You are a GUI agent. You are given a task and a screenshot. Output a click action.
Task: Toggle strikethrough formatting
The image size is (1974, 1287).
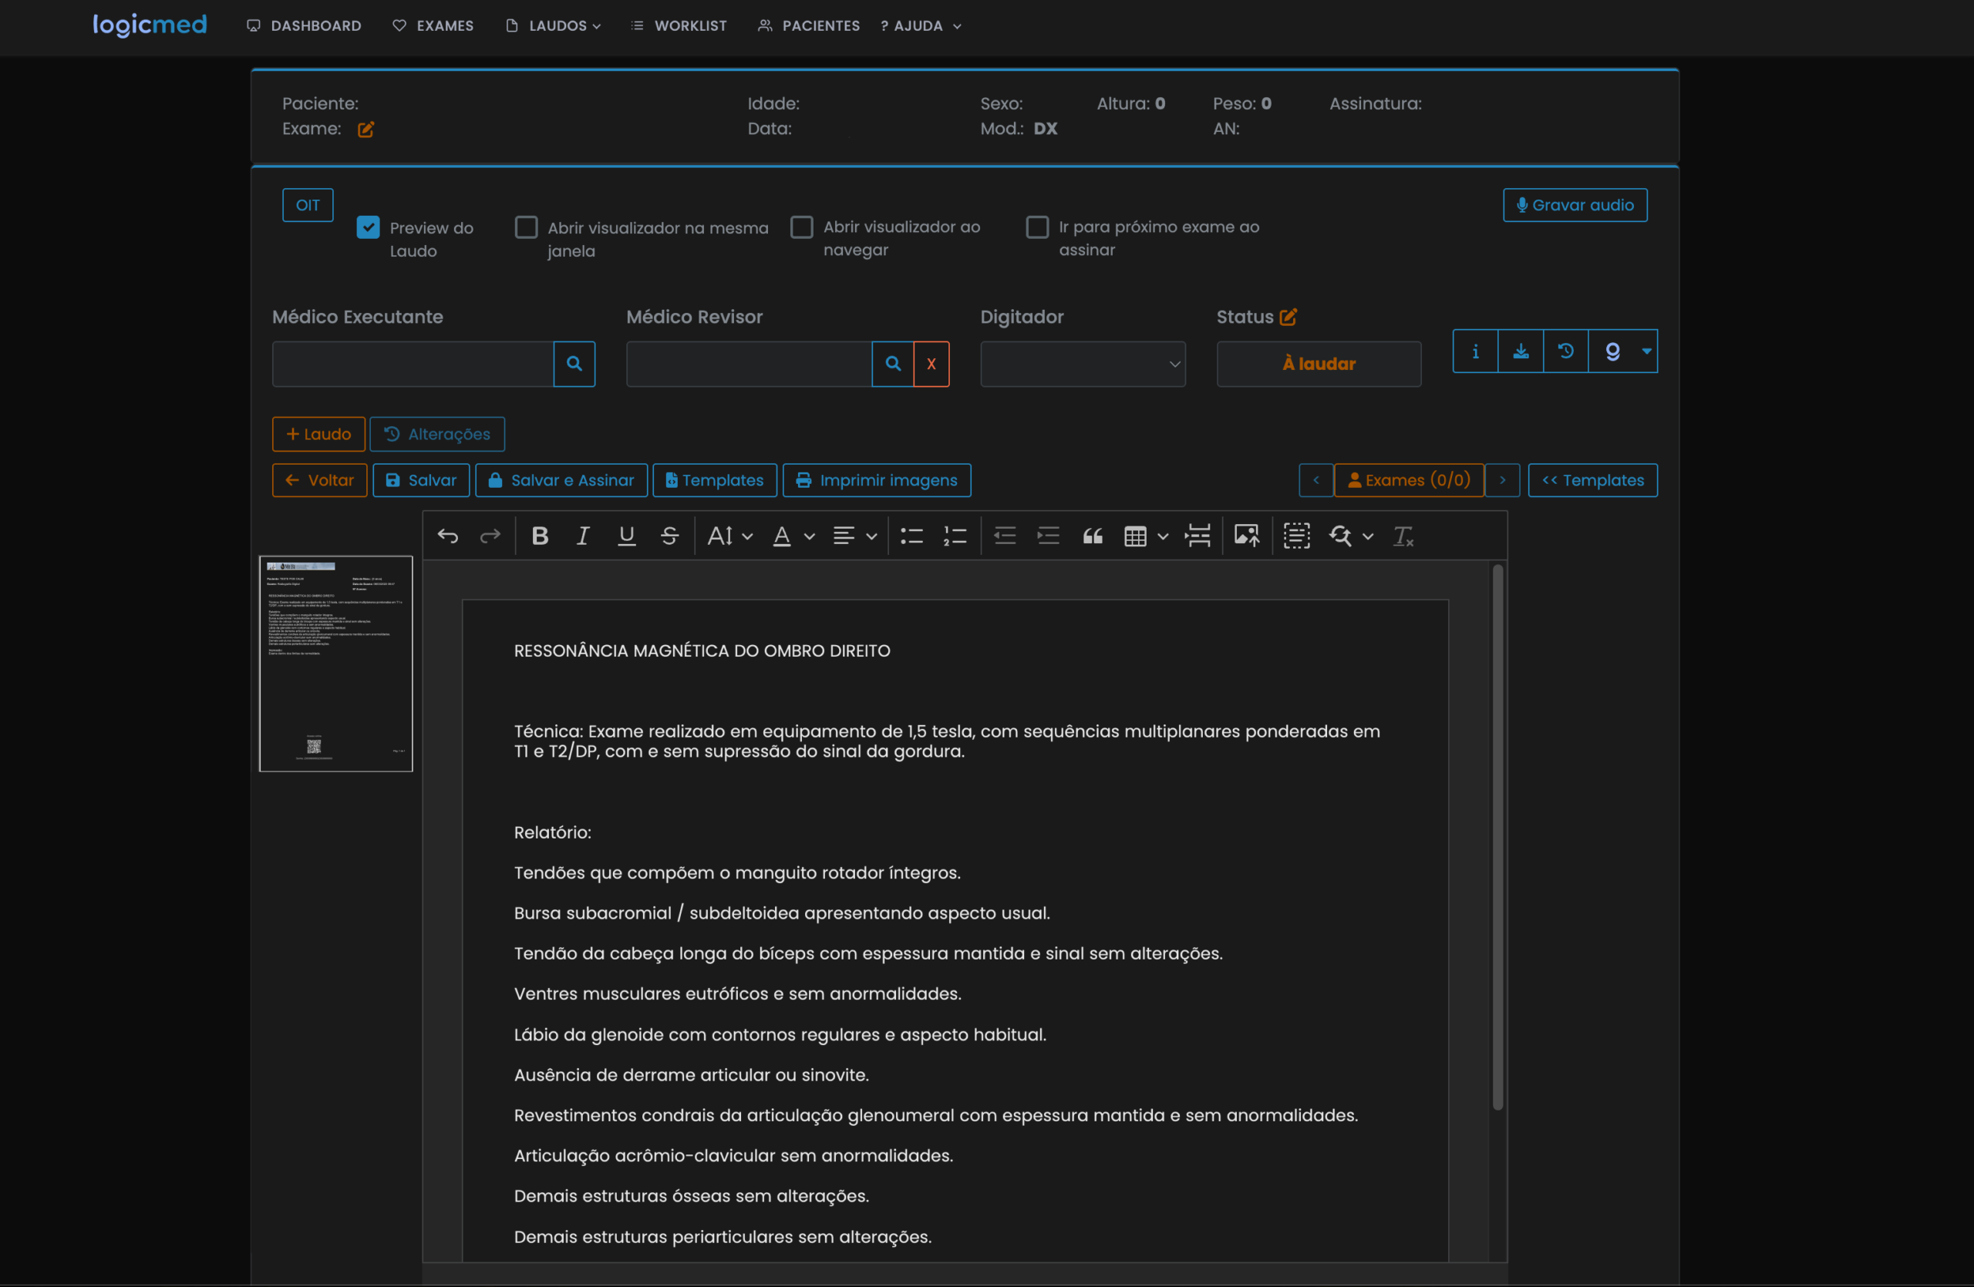coord(669,536)
